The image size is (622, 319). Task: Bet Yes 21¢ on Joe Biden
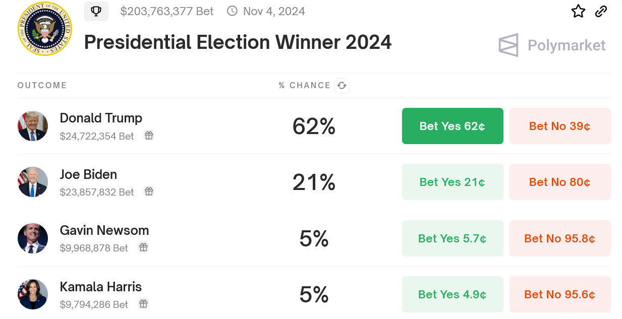[453, 182]
